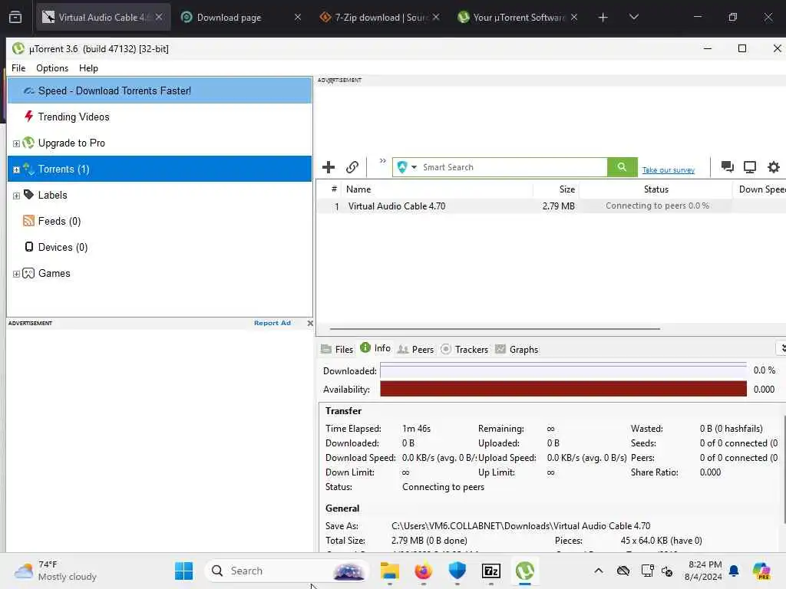Expand the Torrents (1) tree node
The image size is (786, 589).
[16, 169]
